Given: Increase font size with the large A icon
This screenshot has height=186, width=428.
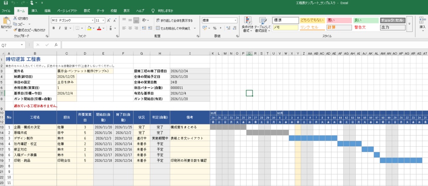Looking at the screenshot, I should (109, 20).
